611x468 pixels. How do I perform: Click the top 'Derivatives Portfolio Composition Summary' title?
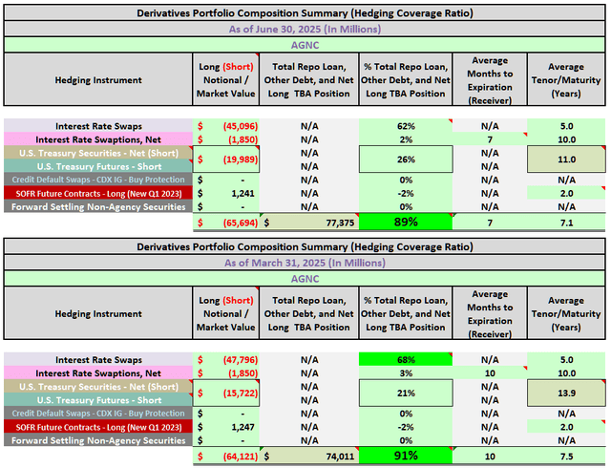[x=305, y=13]
